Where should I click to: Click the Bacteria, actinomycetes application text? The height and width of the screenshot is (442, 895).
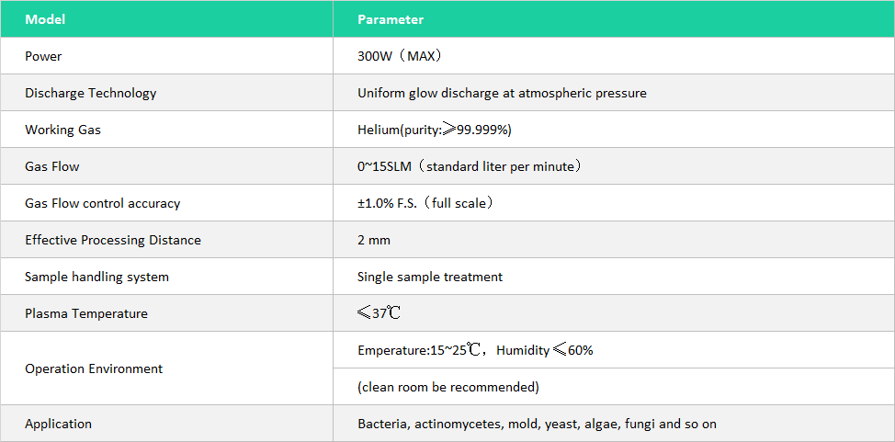[x=537, y=424]
